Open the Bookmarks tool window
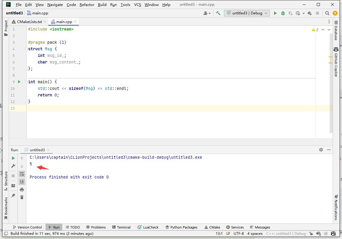The width and height of the screenshot is (342, 239). 6,208
